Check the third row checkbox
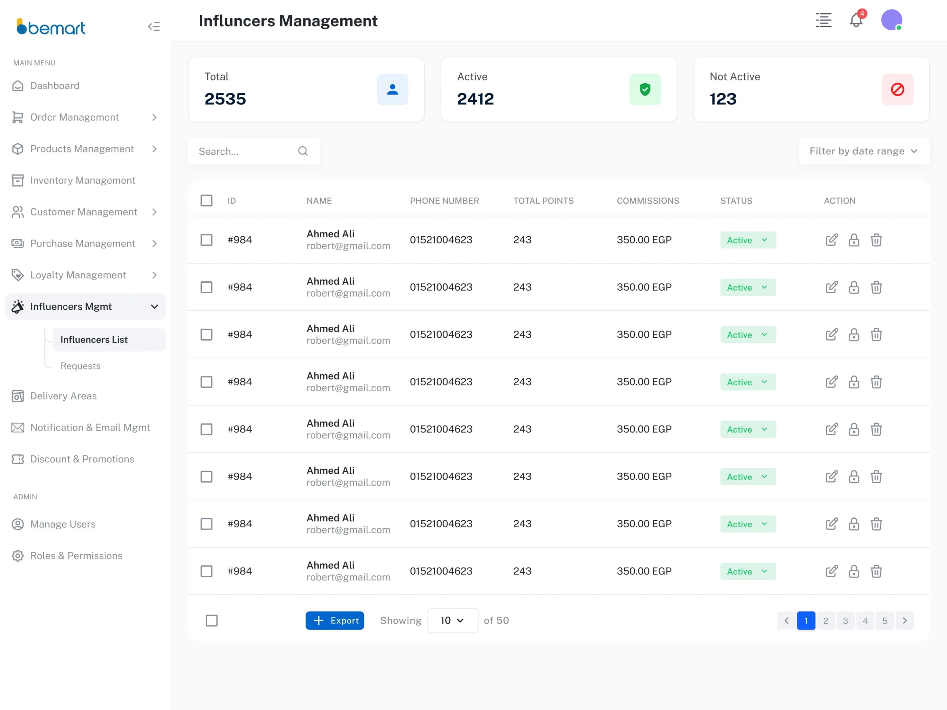 pyautogui.click(x=207, y=335)
